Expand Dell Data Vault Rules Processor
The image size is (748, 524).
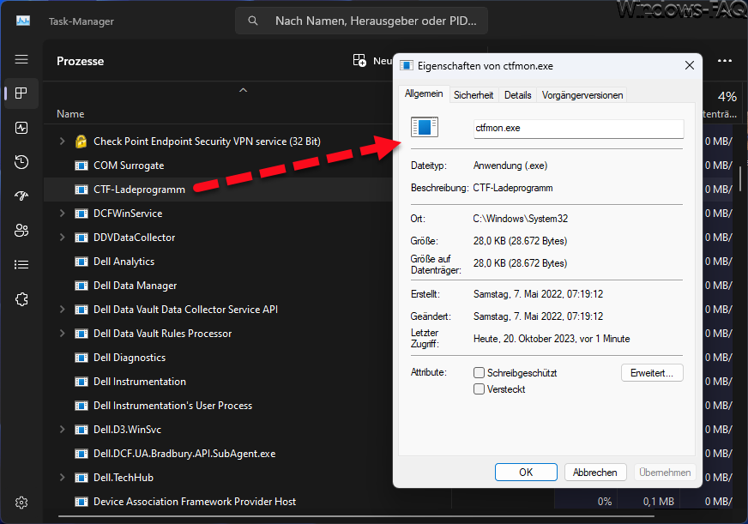tap(62, 333)
